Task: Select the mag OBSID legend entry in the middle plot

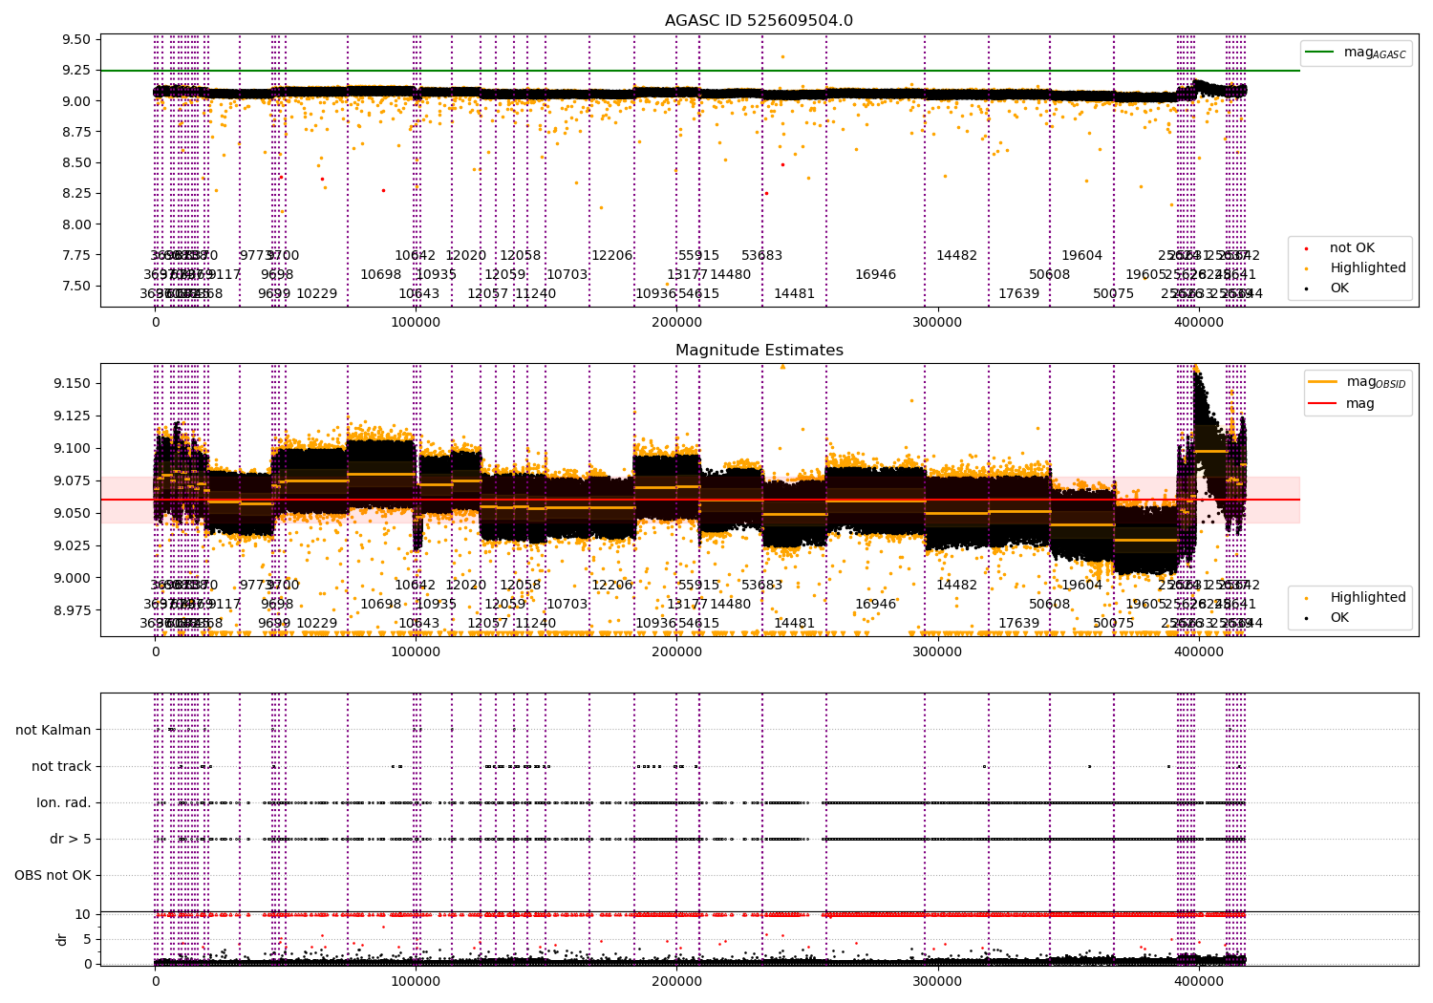Action: coord(1357,382)
